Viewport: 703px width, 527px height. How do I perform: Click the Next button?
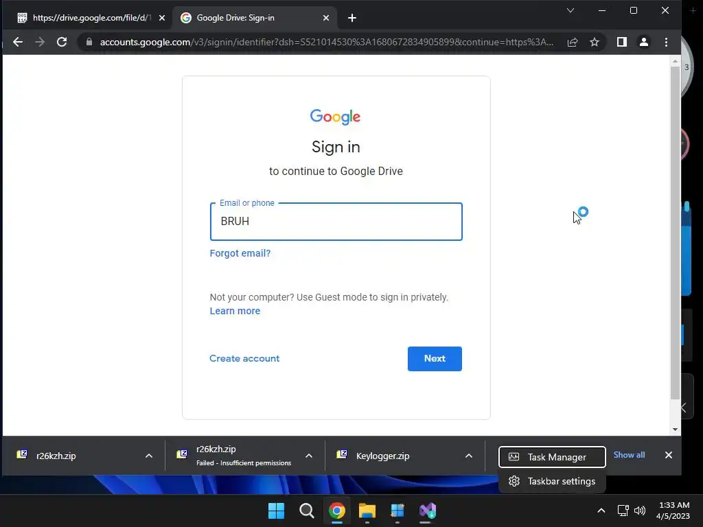(435, 358)
